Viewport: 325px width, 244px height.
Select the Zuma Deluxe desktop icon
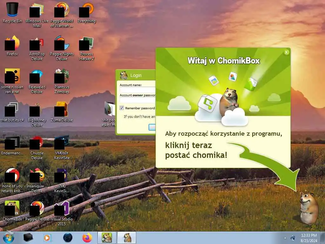coord(62,112)
